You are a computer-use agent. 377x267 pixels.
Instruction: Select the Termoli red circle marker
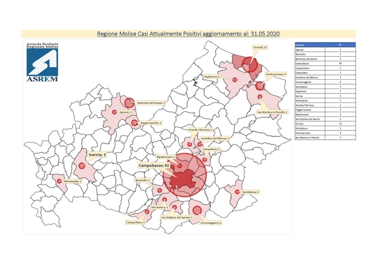point(249,64)
